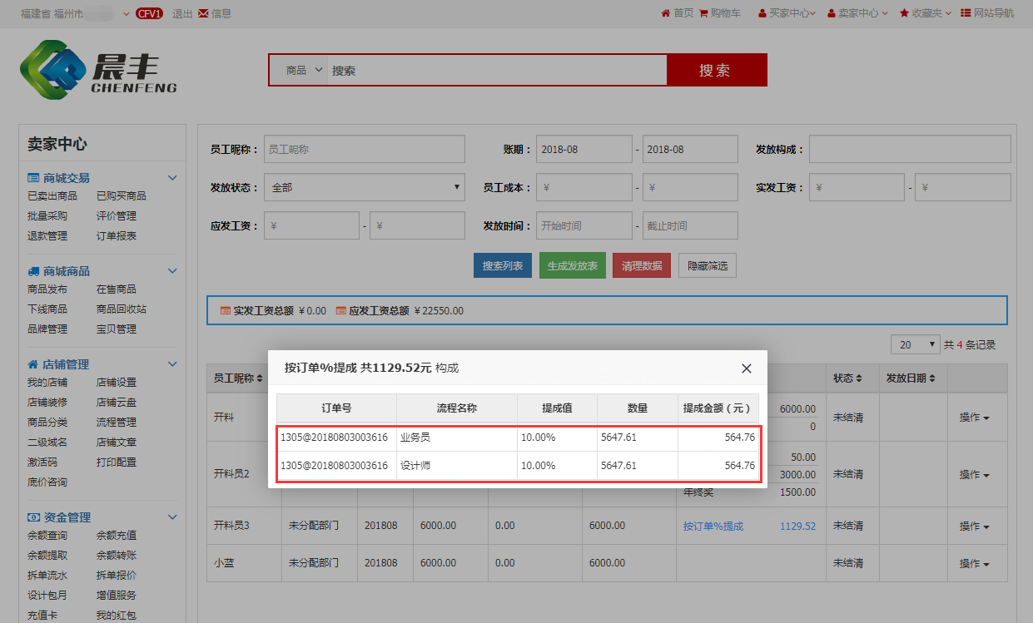
Task: Collapse the 商城交易 sidebar section
Action: pos(172,178)
